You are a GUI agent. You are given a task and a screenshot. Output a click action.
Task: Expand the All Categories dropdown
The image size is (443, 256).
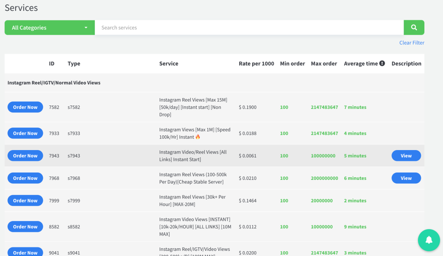tap(50, 28)
